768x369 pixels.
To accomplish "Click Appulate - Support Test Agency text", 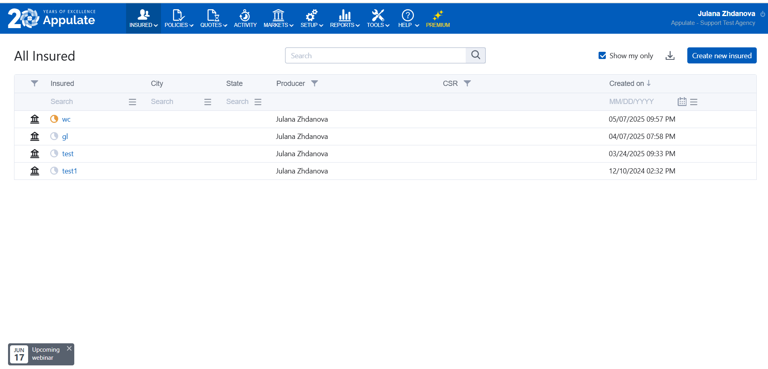I will tap(713, 23).
